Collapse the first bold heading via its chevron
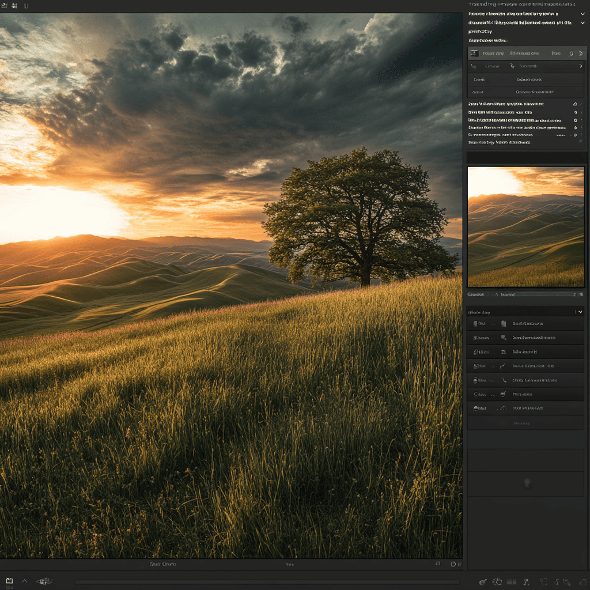Screen dimensions: 590x590 583,14
